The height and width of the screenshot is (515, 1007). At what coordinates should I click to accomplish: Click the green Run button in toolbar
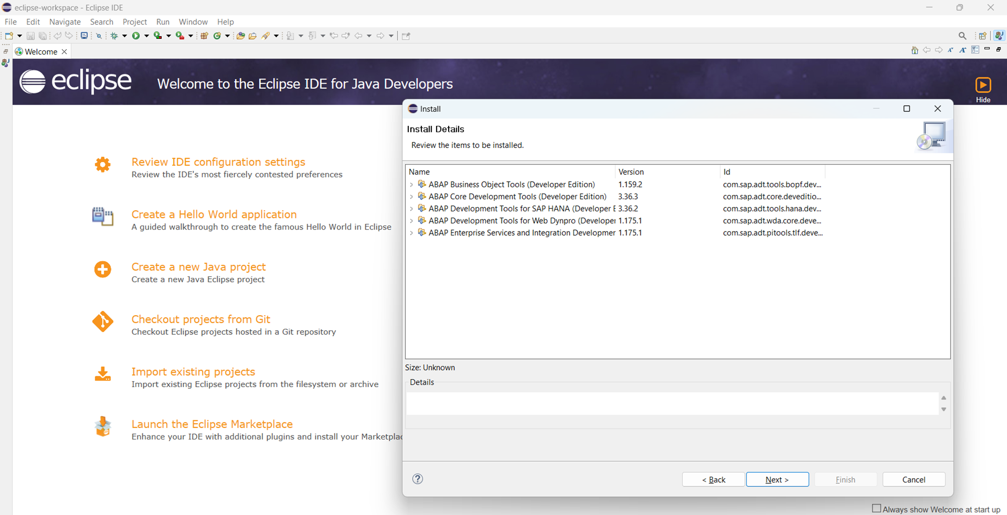[x=135, y=36]
